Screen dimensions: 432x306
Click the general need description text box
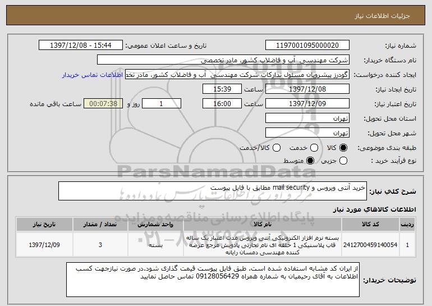213,191
